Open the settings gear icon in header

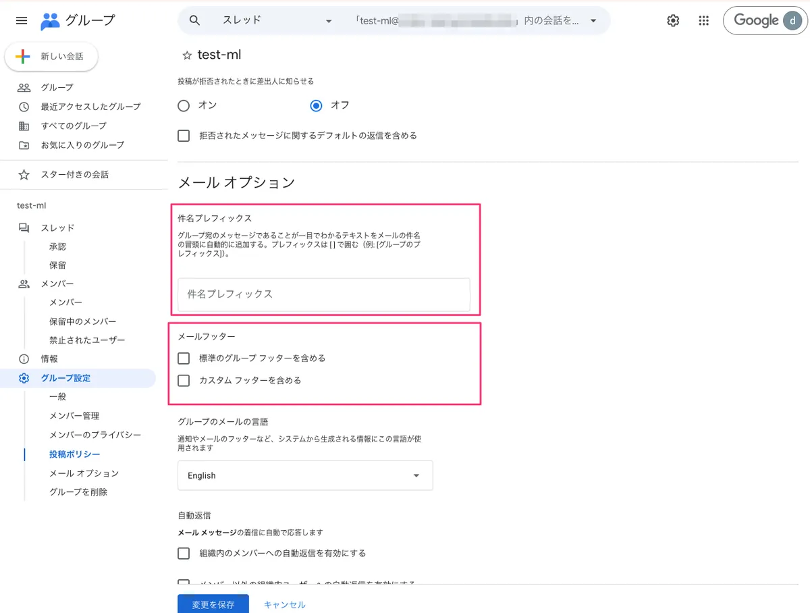673,21
